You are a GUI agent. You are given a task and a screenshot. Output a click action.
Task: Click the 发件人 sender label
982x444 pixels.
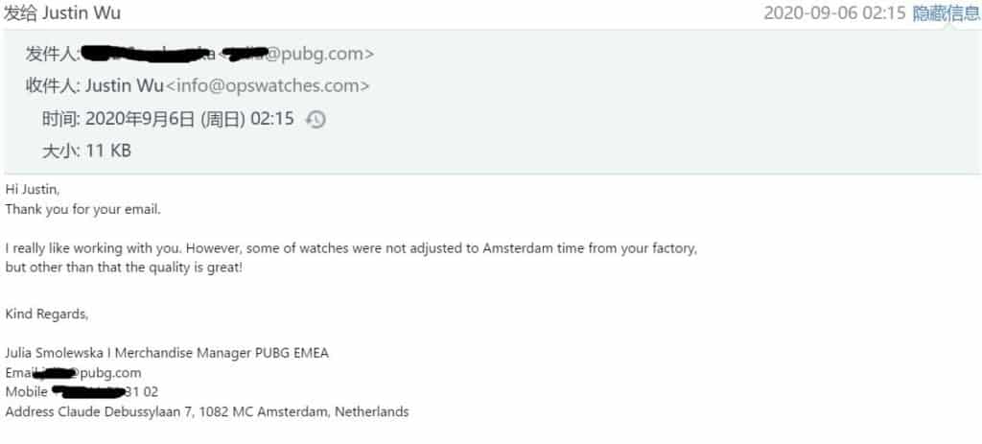coord(52,54)
